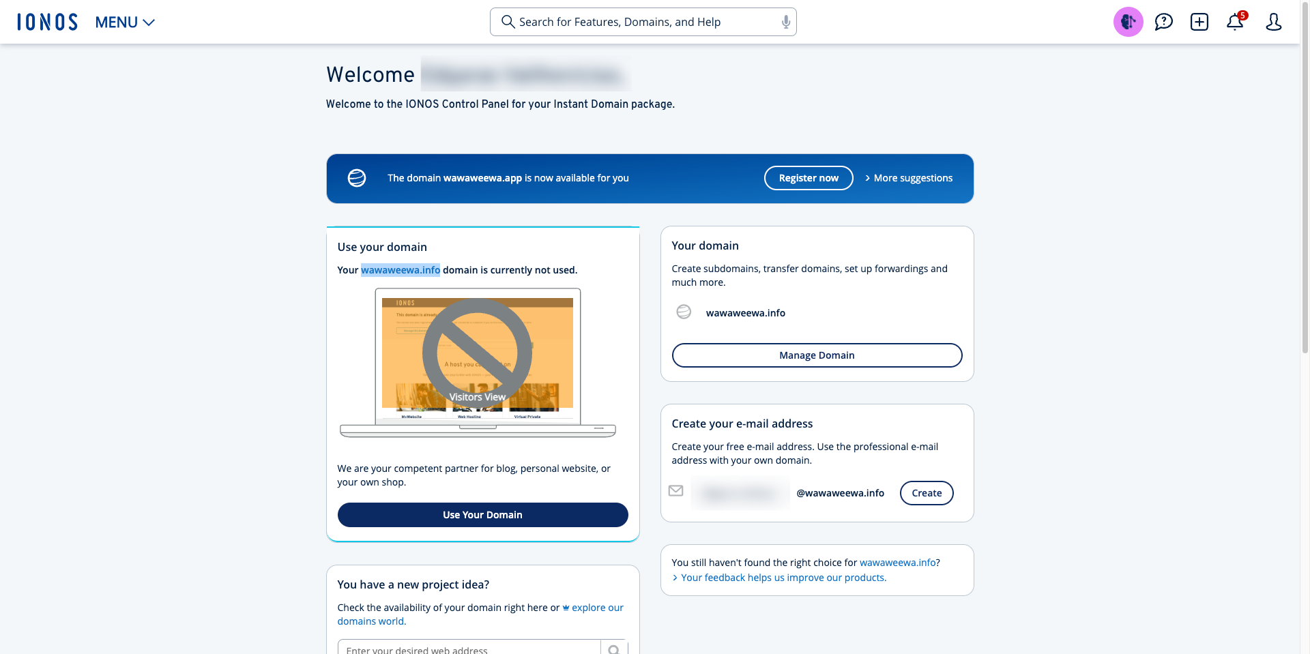Viewport: 1310px width, 654px height.
Task: Click Create to make the e-mail address
Action: tap(927, 493)
